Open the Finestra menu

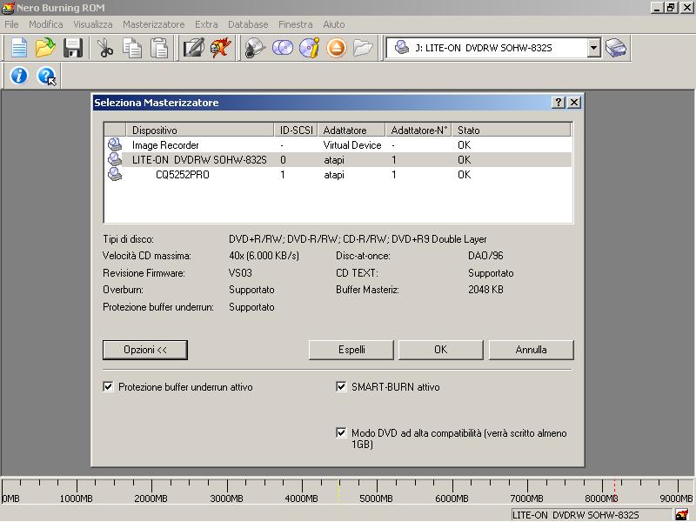pyautogui.click(x=296, y=24)
